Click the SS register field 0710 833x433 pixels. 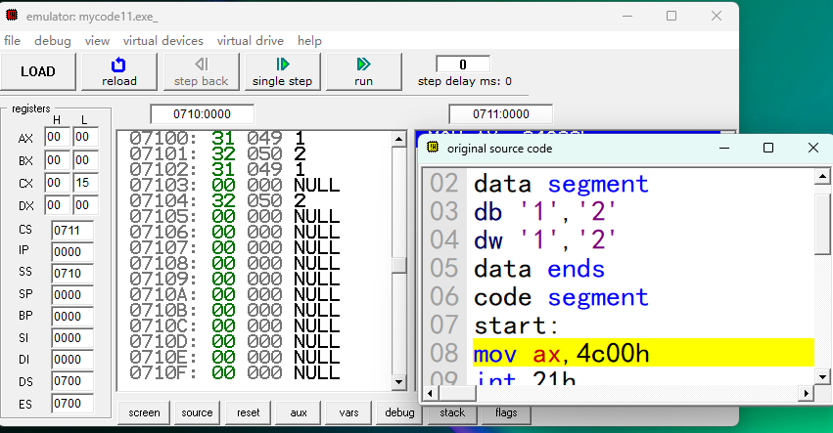[x=72, y=274]
